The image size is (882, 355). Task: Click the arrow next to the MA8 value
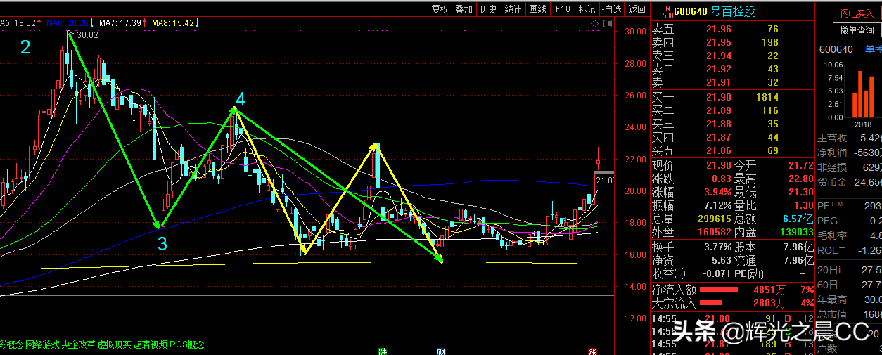click(x=198, y=23)
